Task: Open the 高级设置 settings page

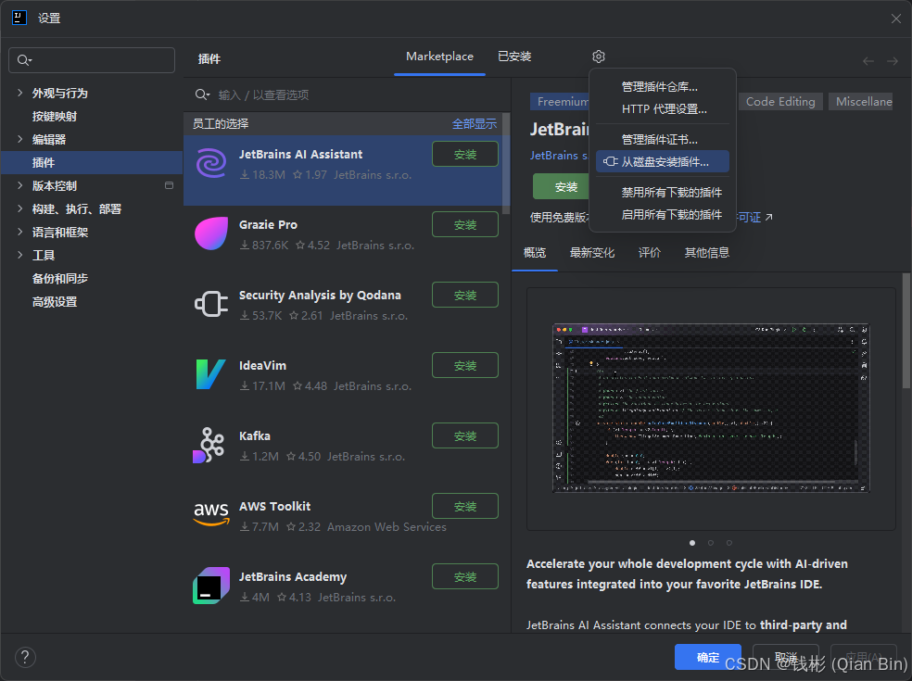Action: coord(55,302)
